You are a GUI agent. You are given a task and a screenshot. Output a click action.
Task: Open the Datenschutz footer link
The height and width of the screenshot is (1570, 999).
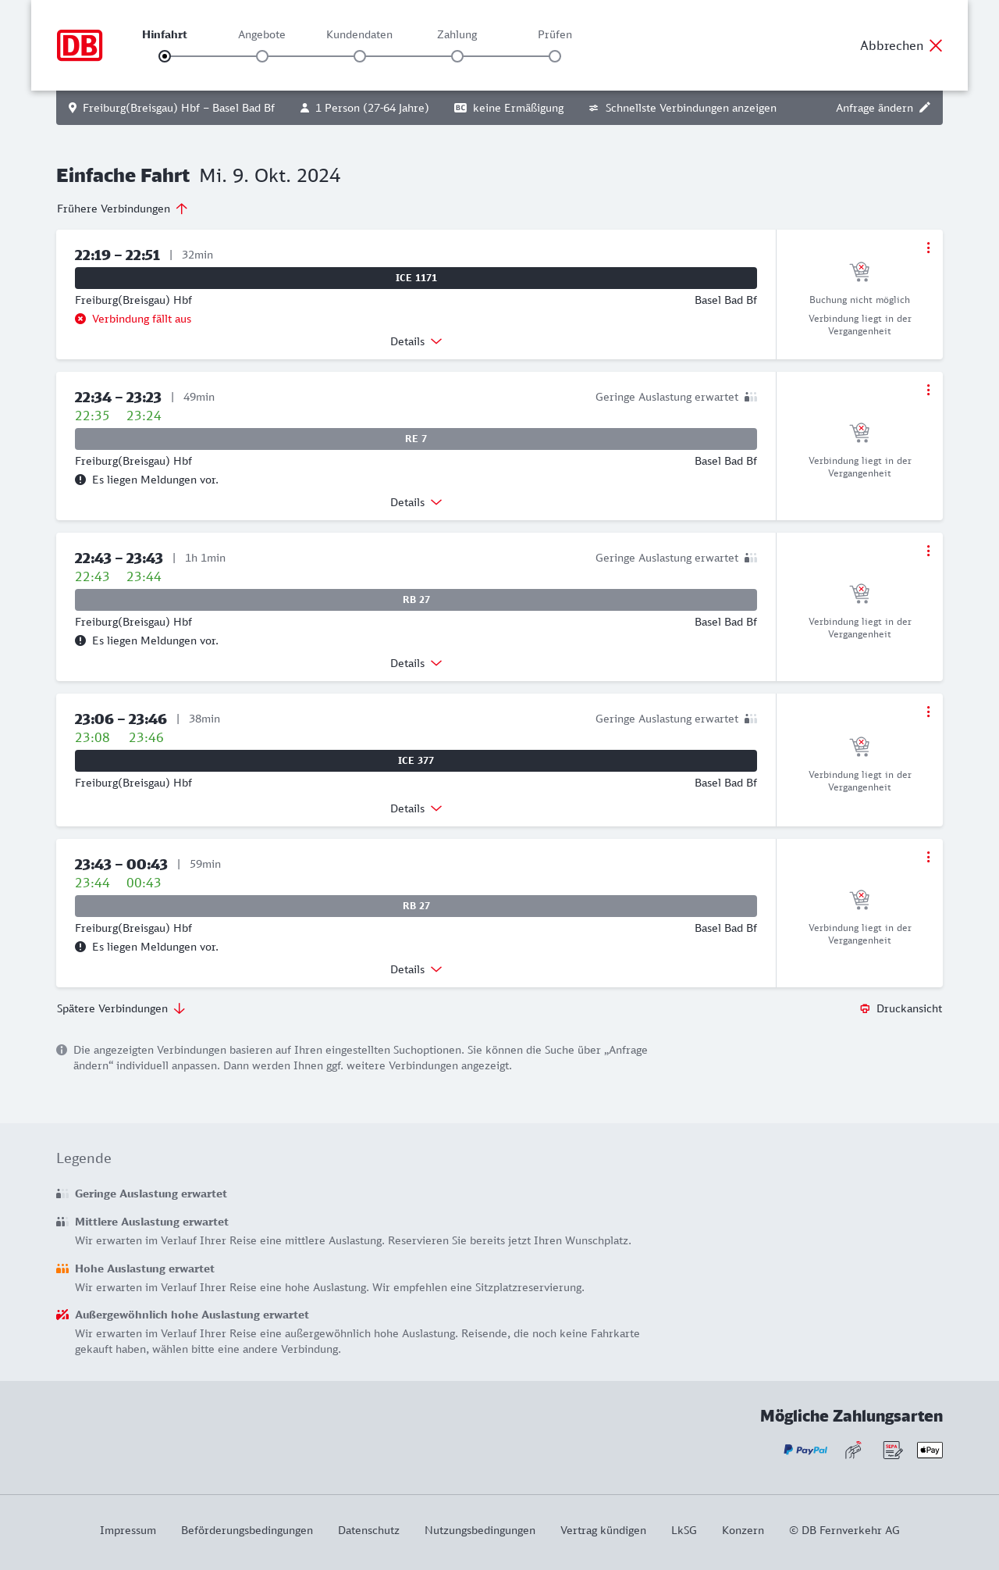pyautogui.click(x=368, y=1530)
